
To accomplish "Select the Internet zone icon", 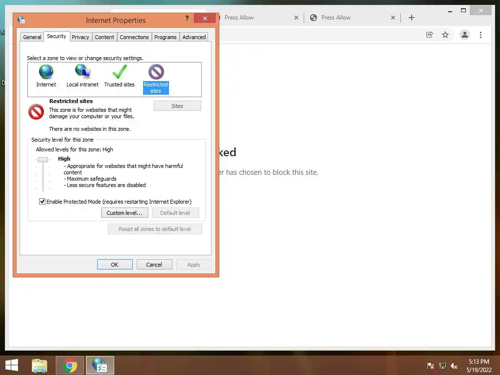I will click(x=46, y=72).
